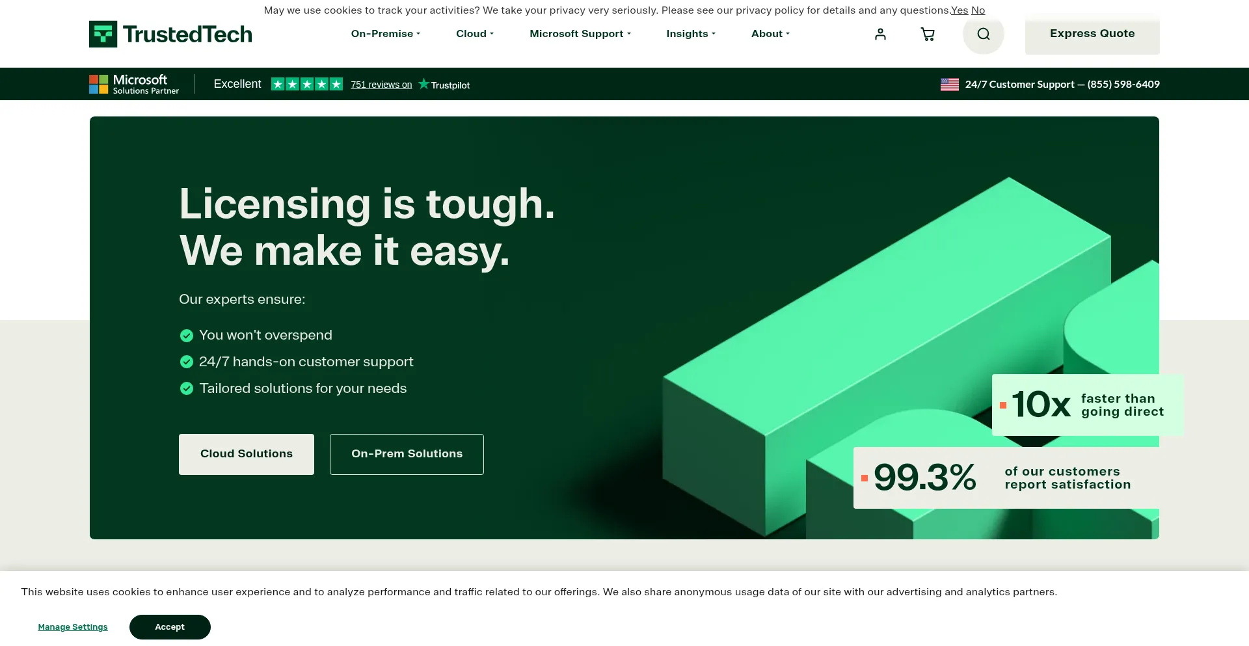Expand the Cloud dropdown

point(474,34)
